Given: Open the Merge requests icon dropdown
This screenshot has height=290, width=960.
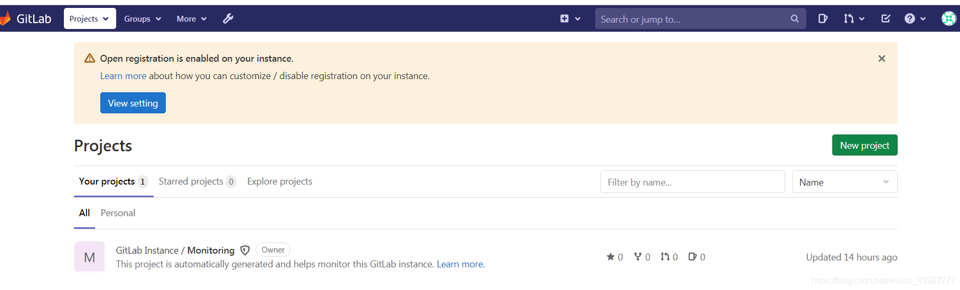Looking at the screenshot, I should (x=854, y=18).
